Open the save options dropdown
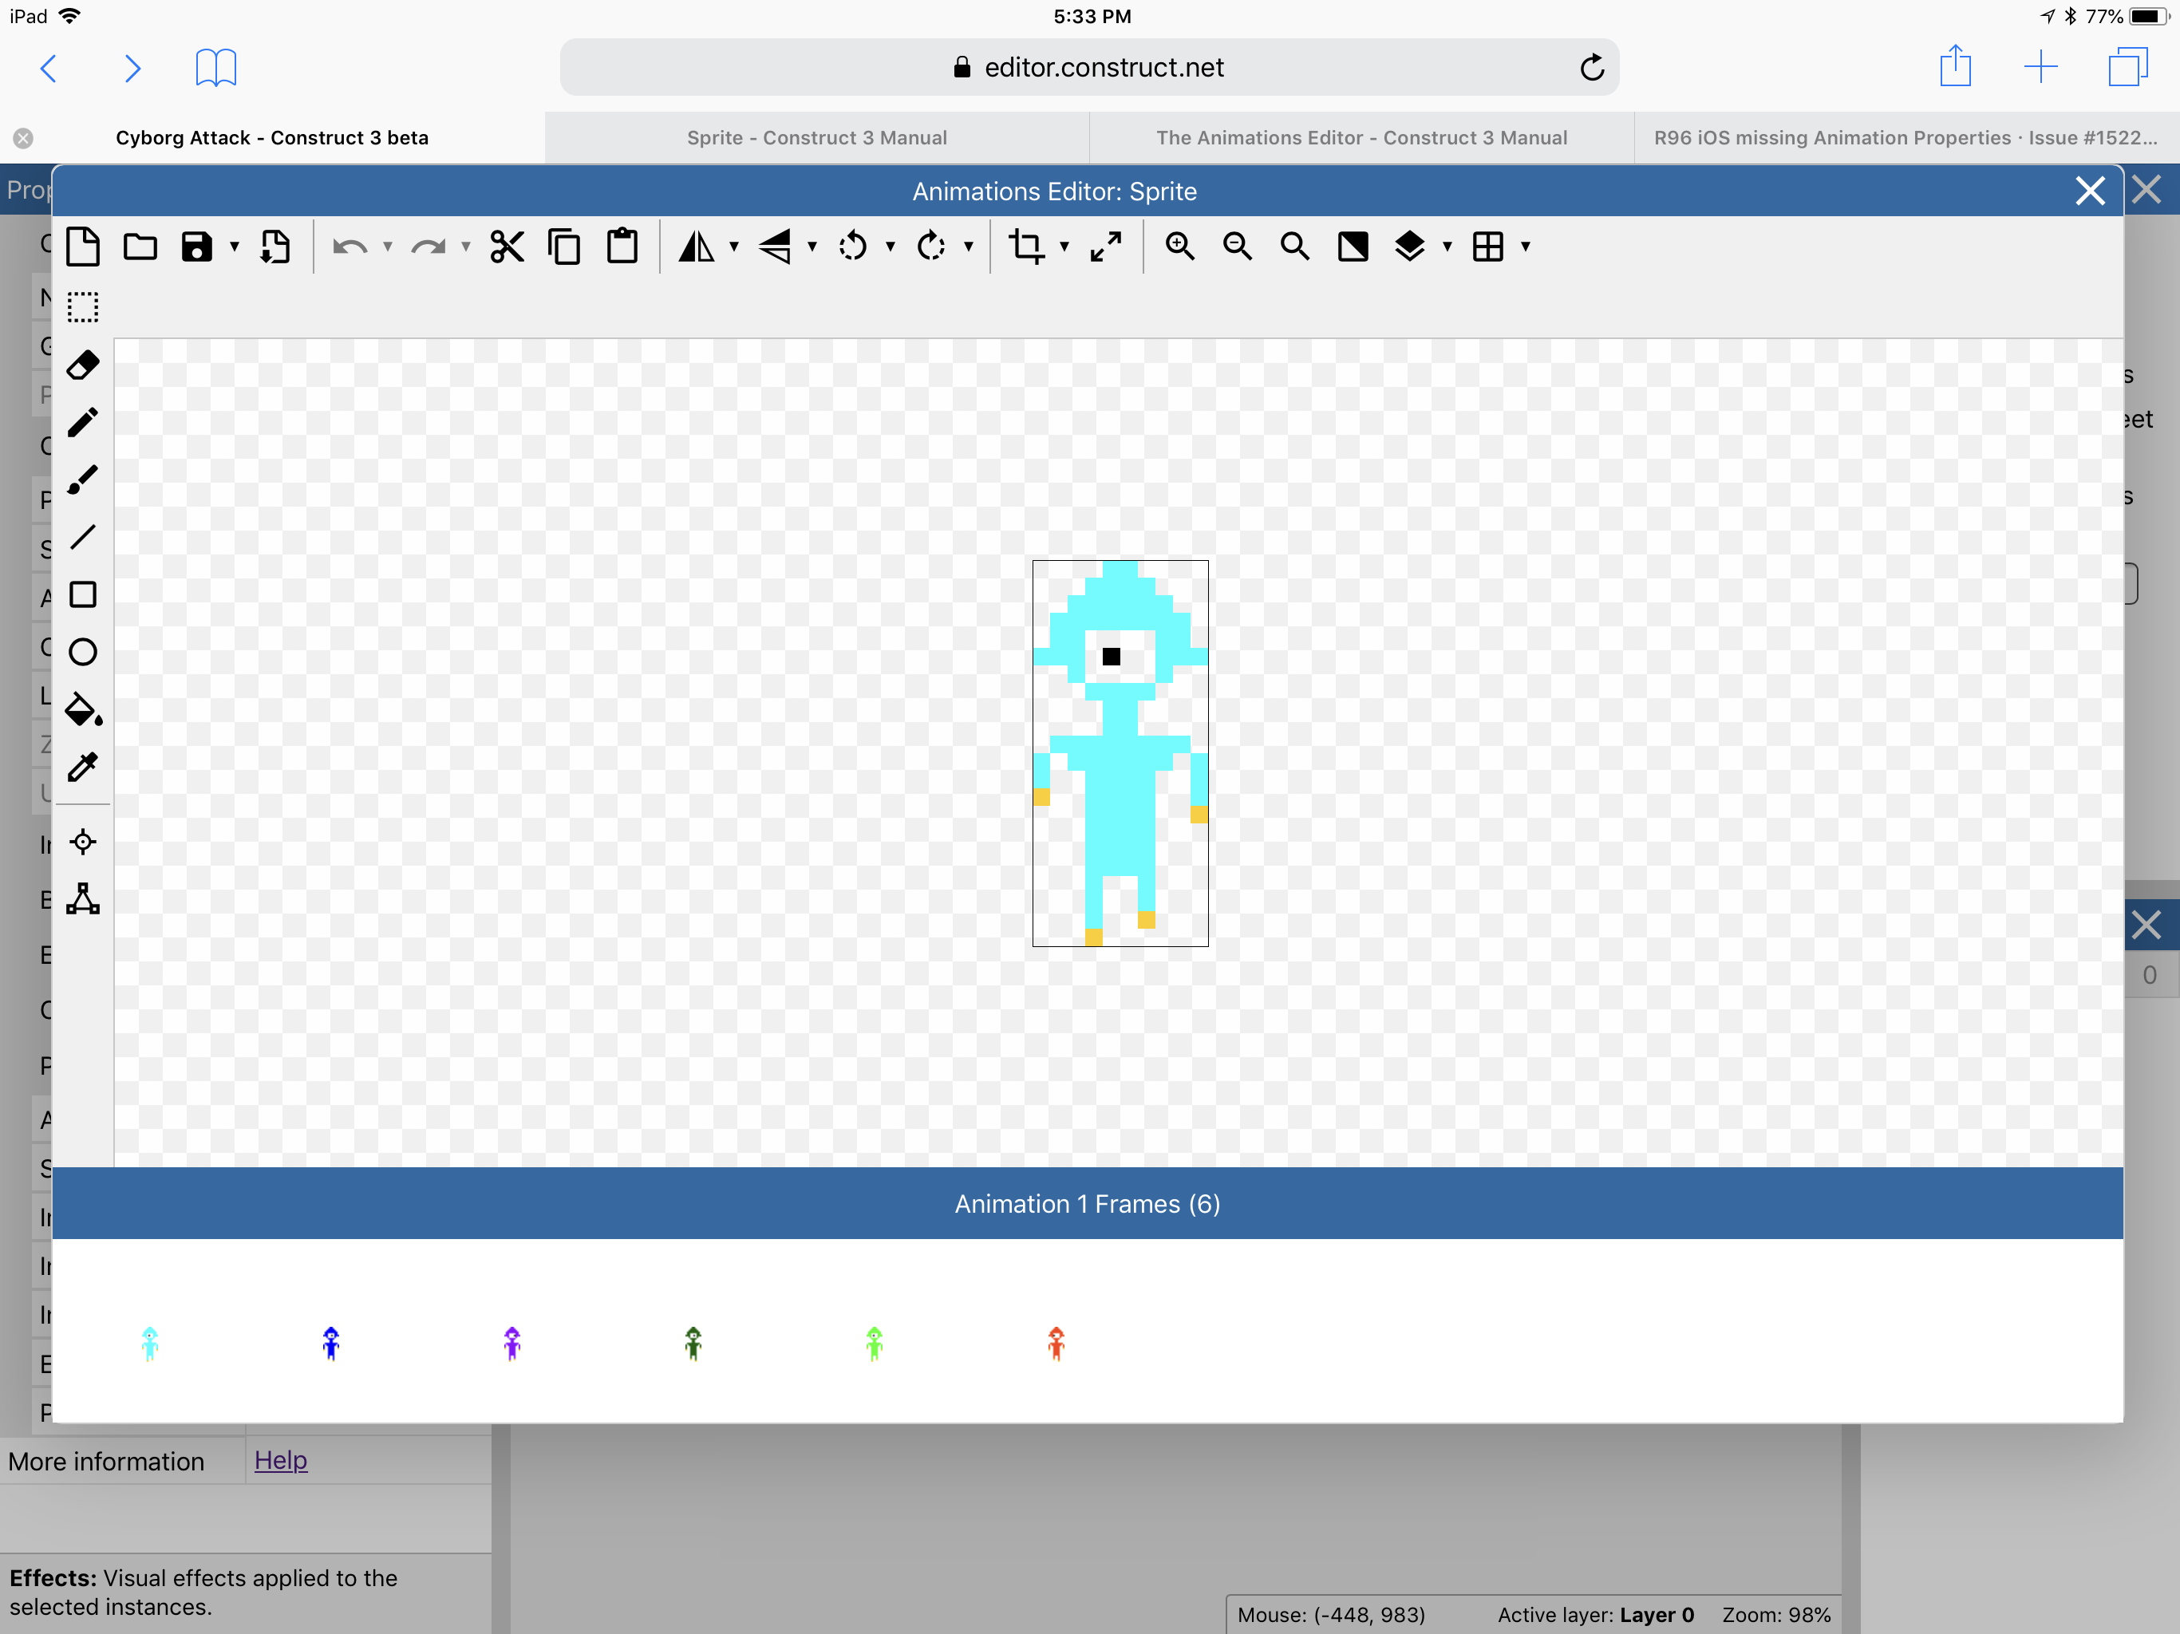The width and height of the screenshot is (2180, 1634). point(235,247)
